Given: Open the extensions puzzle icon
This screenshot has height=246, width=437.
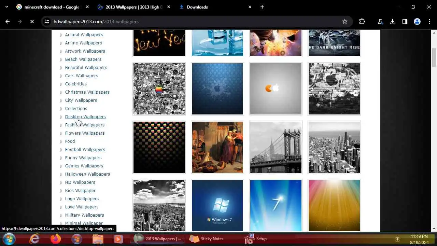Looking at the screenshot, I should pyautogui.click(x=362, y=22).
